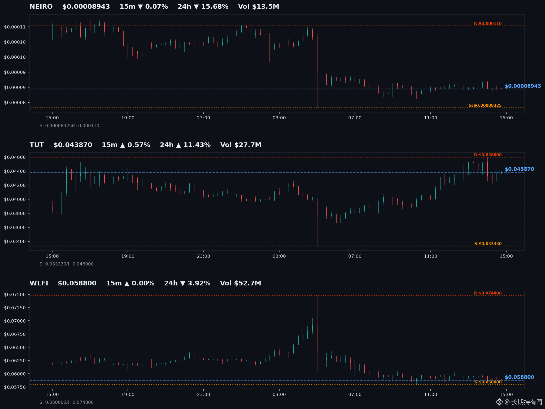
Task: Click the $0.06750 y-axis label
Action: (x=15, y=334)
